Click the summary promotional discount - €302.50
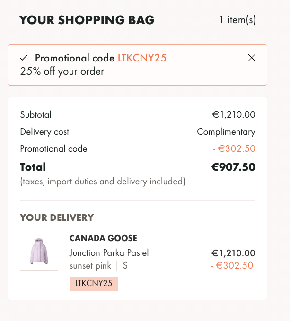The image size is (290, 321). pyautogui.click(x=234, y=148)
